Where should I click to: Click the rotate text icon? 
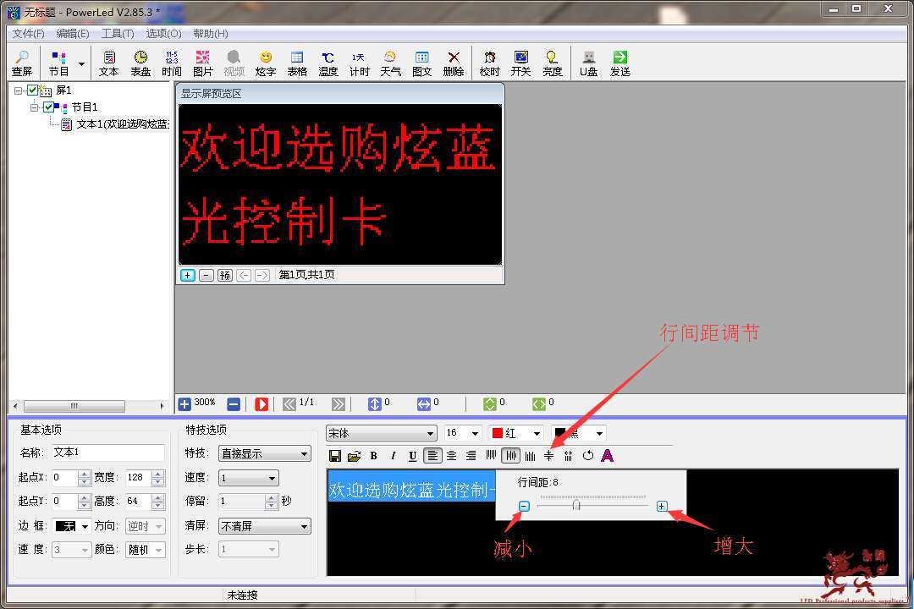tap(587, 456)
